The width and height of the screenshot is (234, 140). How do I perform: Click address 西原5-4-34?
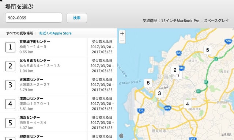[33, 123]
